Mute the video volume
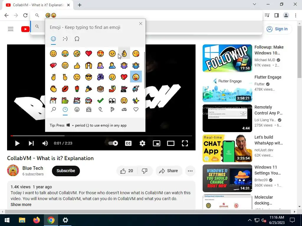Viewport: 302px width, 226px height. click(45, 143)
